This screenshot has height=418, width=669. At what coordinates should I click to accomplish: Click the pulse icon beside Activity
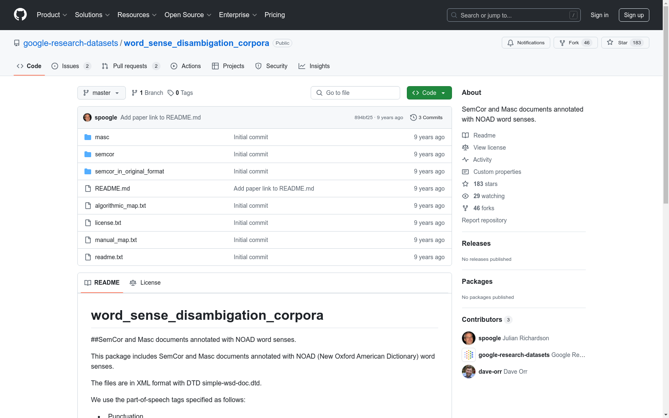pos(465,160)
